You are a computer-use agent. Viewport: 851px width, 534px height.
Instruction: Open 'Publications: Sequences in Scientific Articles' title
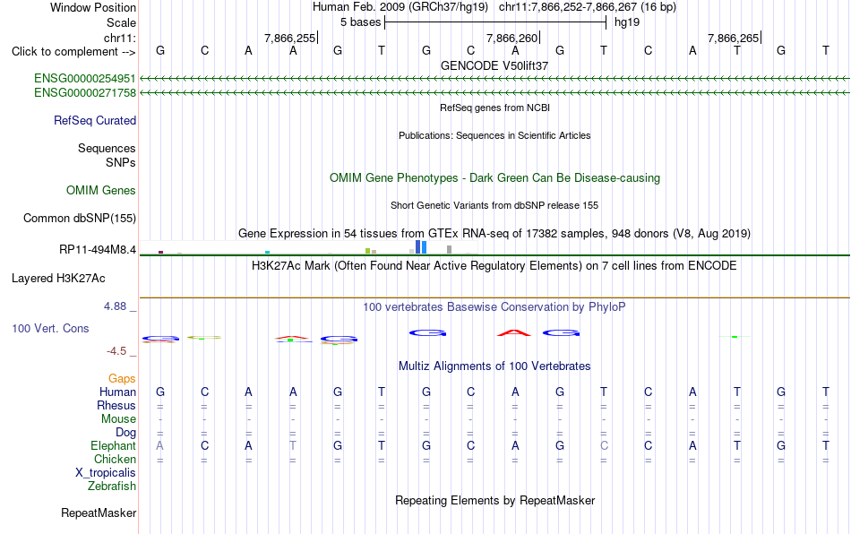(x=494, y=135)
